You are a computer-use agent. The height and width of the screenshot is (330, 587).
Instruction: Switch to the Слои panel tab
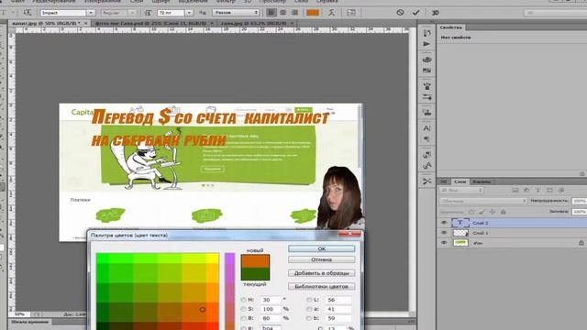click(x=460, y=181)
